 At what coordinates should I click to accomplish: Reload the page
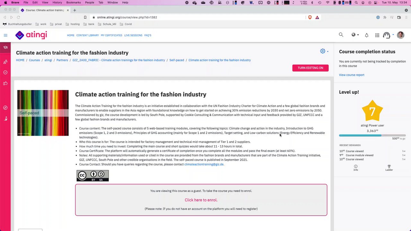(18, 17)
